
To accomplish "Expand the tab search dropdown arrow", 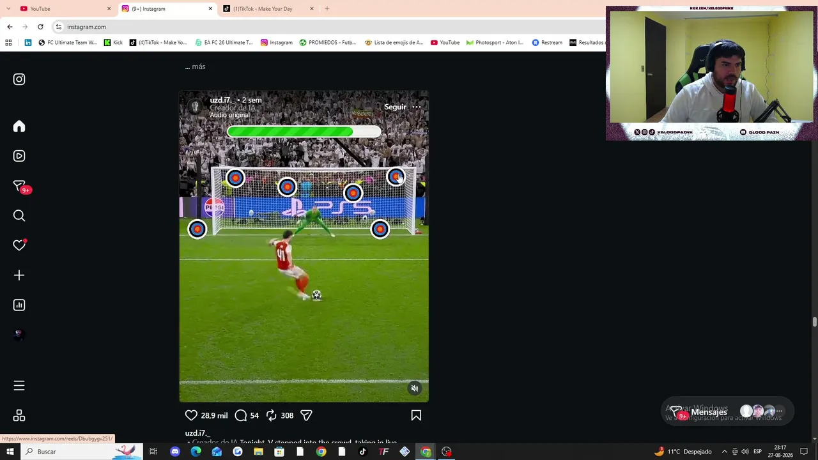I will click(x=8, y=8).
